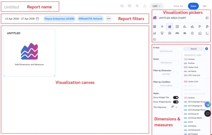Viewport: 212px width, 135px height.
Task: Select the horizontal bar chart icon
Action: coord(200,27)
